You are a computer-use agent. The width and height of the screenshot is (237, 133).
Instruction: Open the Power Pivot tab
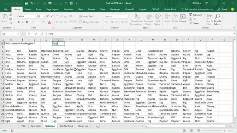(170, 9)
